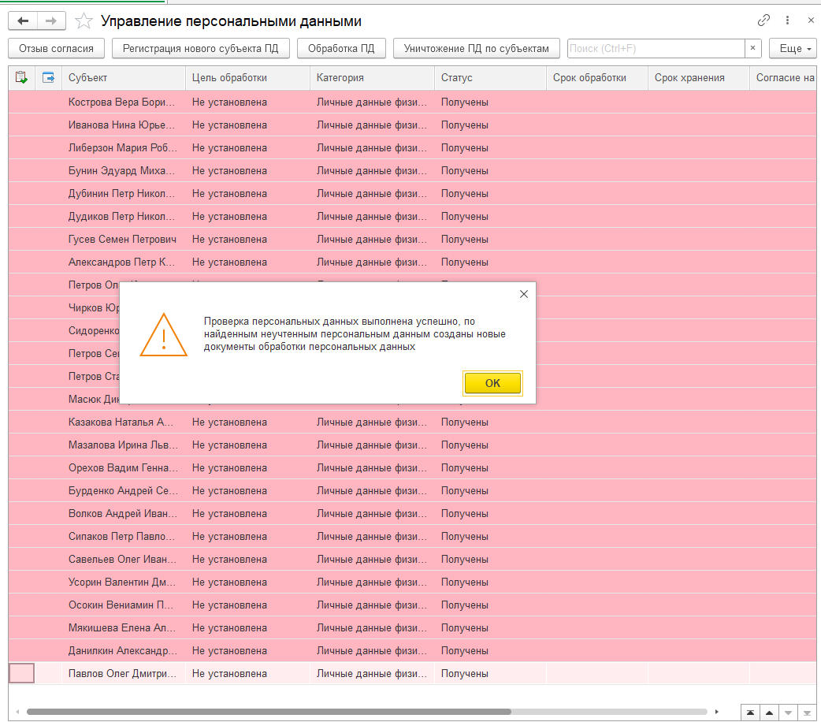The height and width of the screenshot is (722, 821).
Task: Jump to the last list record
Action: (x=807, y=713)
